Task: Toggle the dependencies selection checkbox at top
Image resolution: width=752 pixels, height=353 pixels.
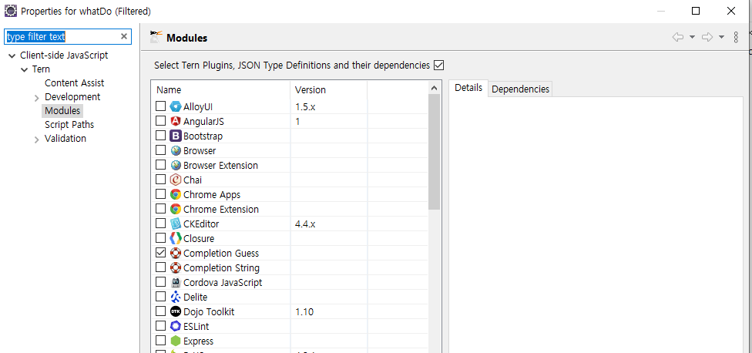Action: point(439,66)
